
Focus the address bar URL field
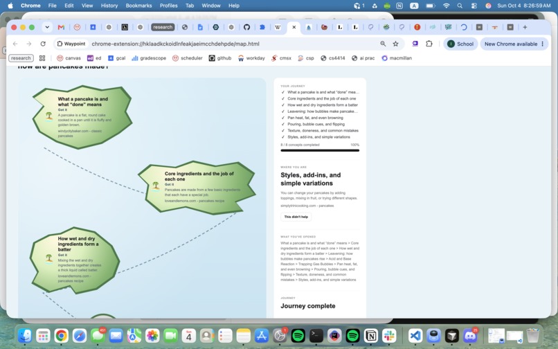175,44
